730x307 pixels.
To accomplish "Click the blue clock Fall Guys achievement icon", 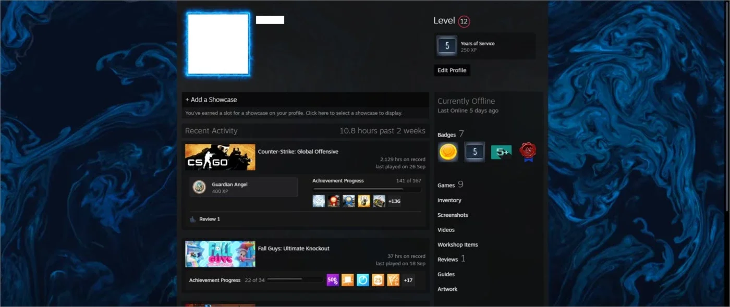I will [x=363, y=280].
